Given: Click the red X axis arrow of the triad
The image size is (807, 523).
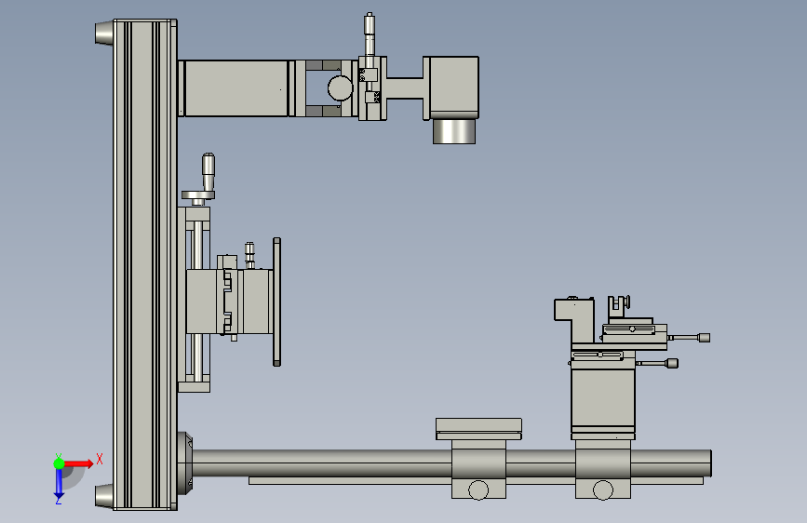Looking at the screenshot, I should tap(79, 463).
